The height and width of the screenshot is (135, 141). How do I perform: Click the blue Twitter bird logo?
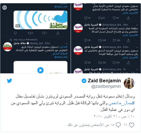click(x=9, y=81)
